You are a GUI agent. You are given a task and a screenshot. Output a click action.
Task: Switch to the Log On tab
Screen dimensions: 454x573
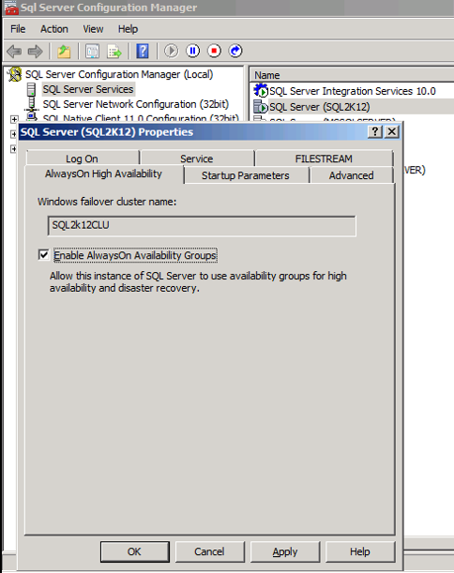pos(83,158)
